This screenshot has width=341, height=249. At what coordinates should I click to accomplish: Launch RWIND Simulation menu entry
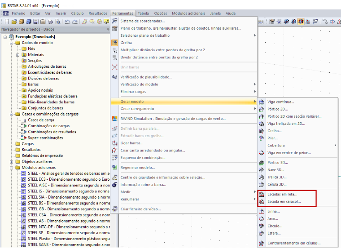pyautogui.click(x=184, y=119)
